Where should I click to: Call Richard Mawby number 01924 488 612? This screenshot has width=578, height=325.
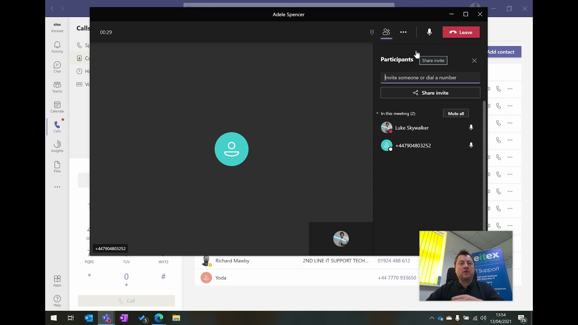(x=394, y=260)
